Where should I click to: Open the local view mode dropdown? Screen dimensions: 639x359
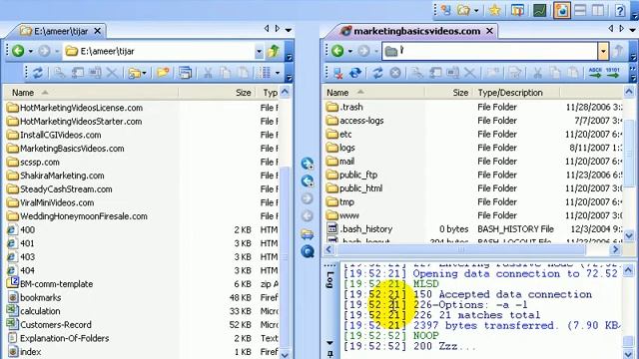(x=278, y=73)
